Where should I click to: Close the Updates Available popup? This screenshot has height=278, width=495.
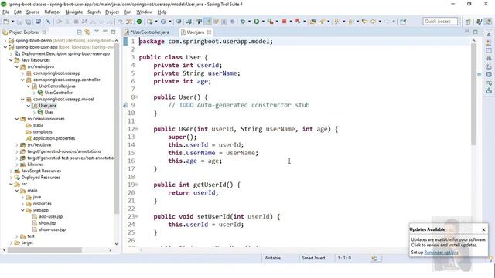[483, 229]
